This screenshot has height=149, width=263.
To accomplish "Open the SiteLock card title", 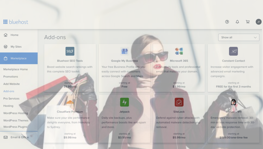I will (x=179, y=112).
